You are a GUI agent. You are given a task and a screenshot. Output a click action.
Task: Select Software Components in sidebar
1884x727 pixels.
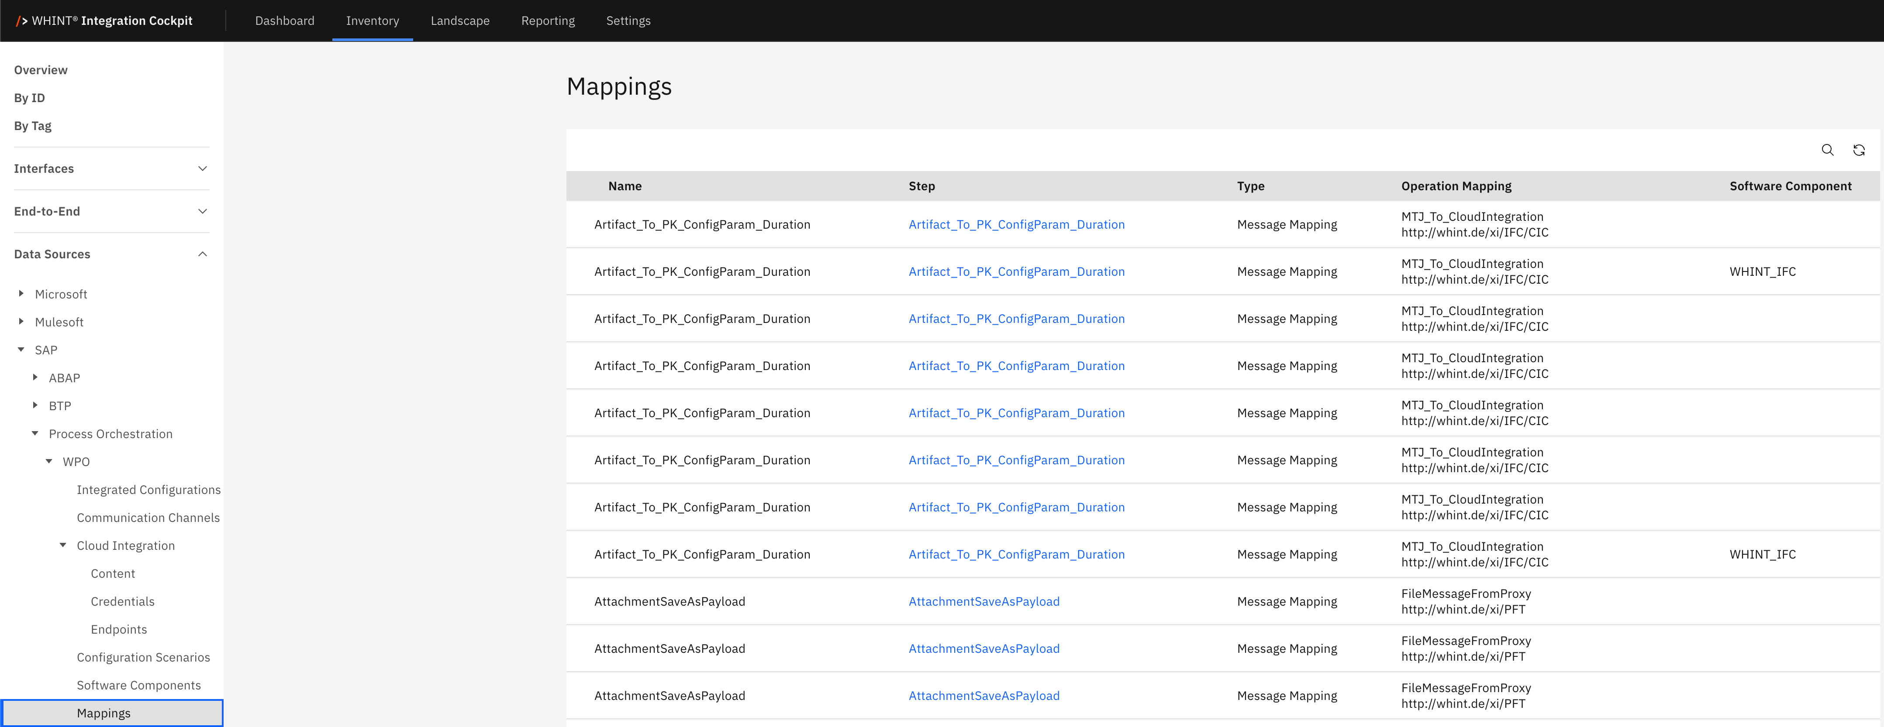point(138,686)
